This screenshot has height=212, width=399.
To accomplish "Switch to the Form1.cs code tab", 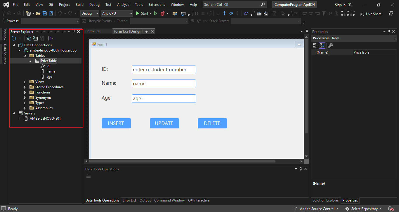I will coord(93,31).
